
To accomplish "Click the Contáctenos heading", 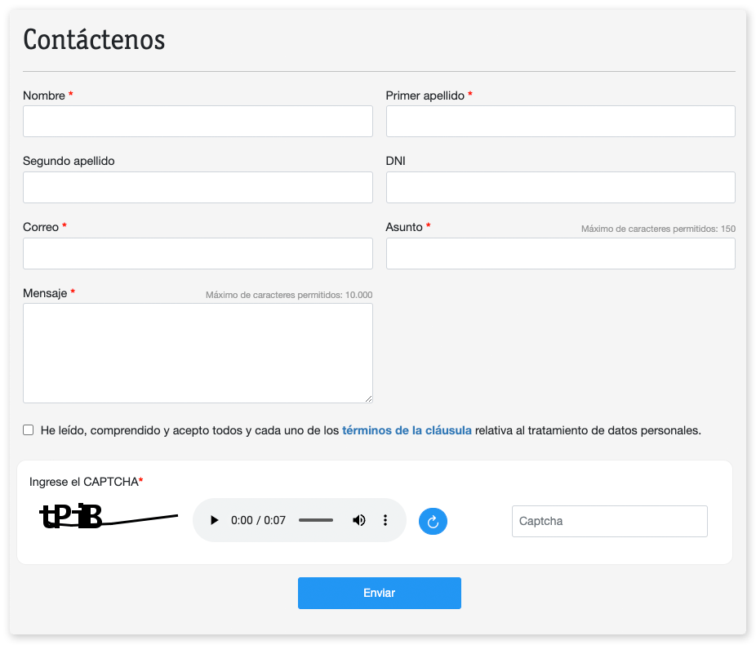I will [x=94, y=39].
